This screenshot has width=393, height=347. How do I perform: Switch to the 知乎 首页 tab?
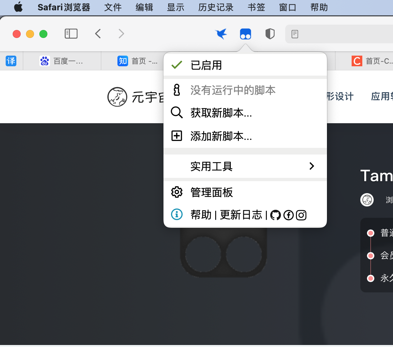(x=137, y=61)
